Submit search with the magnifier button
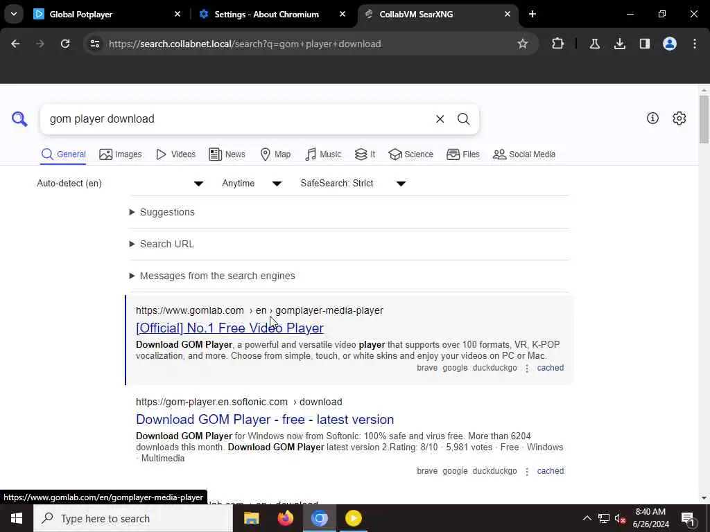The image size is (710, 532). [x=463, y=119]
